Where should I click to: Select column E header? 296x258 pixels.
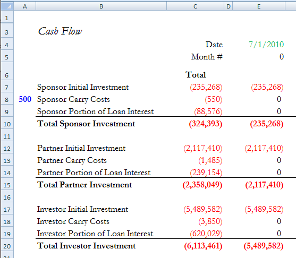pos(259,6)
